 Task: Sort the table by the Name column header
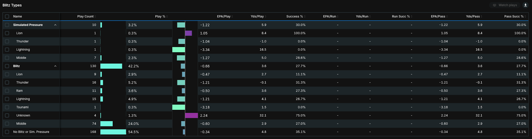point(18,17)
